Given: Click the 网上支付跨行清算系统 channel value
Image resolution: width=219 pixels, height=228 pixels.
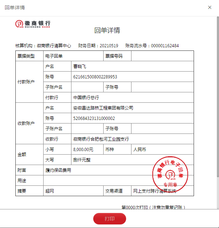Looking at the screenshot, I should (155, 191).
